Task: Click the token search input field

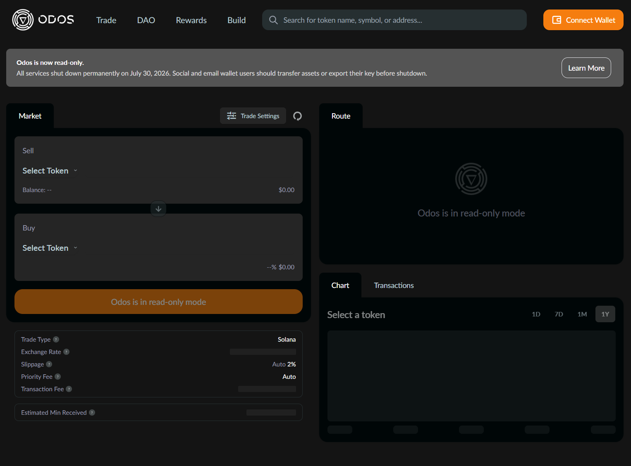Action: coord(394,20)
